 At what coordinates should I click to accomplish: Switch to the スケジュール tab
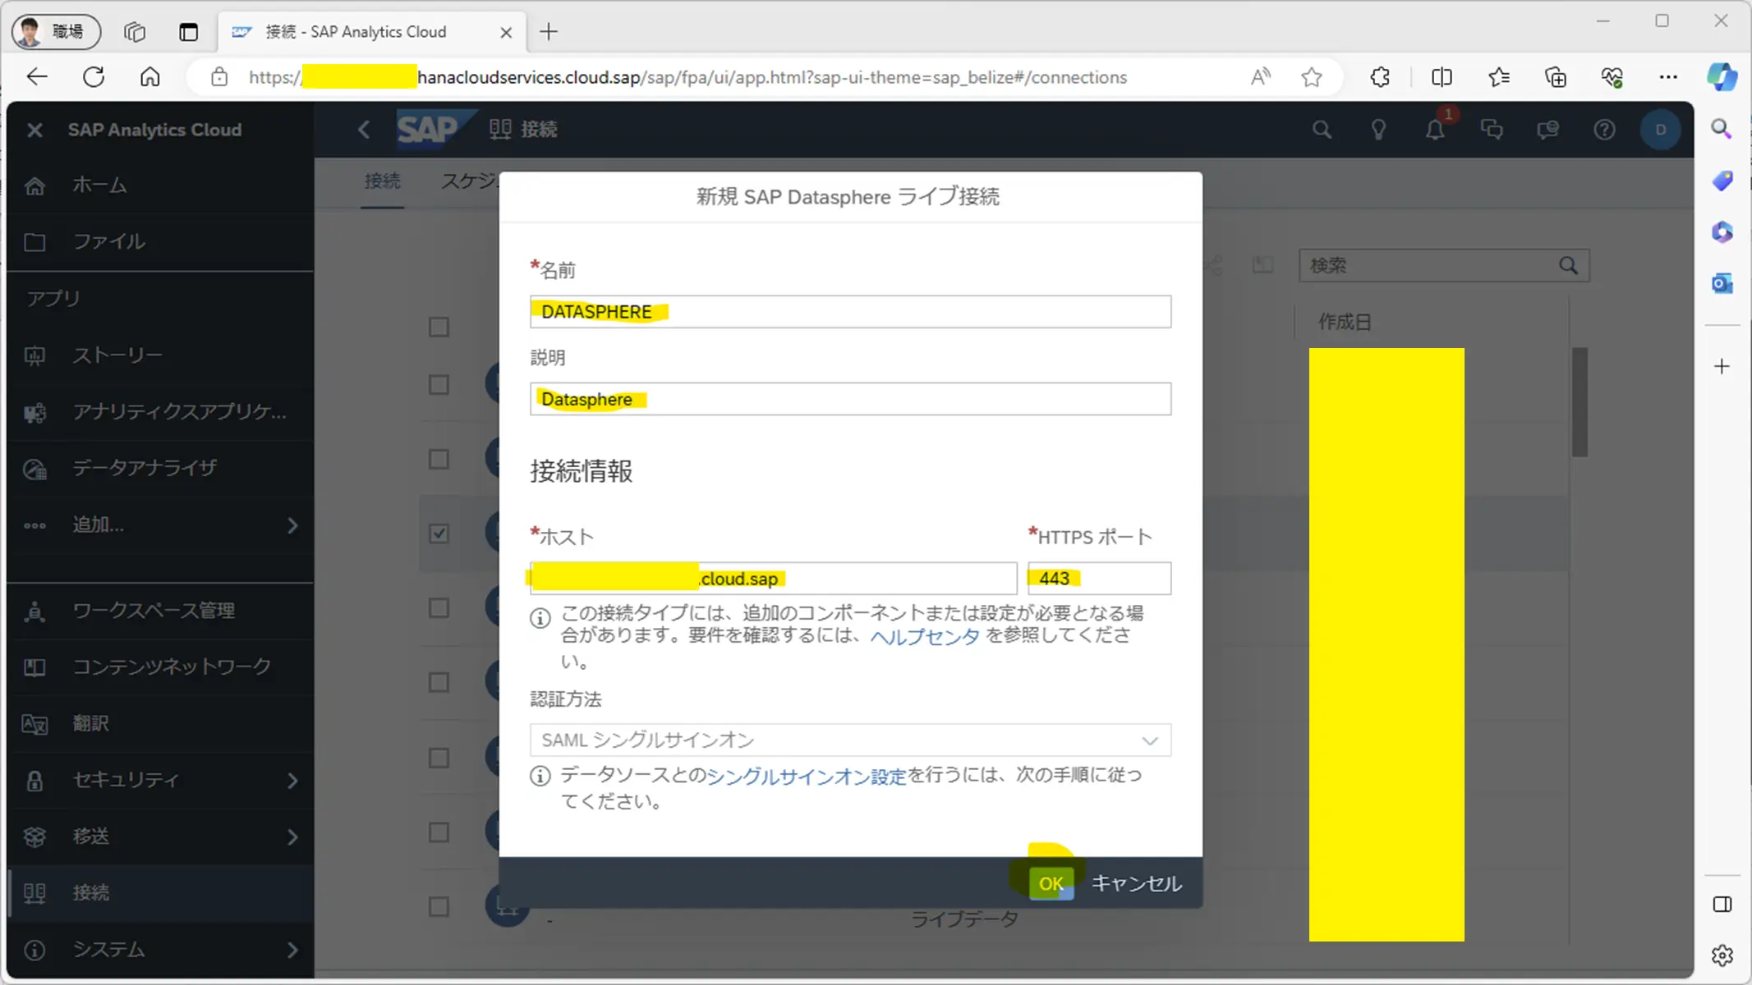tap(470, 181)
